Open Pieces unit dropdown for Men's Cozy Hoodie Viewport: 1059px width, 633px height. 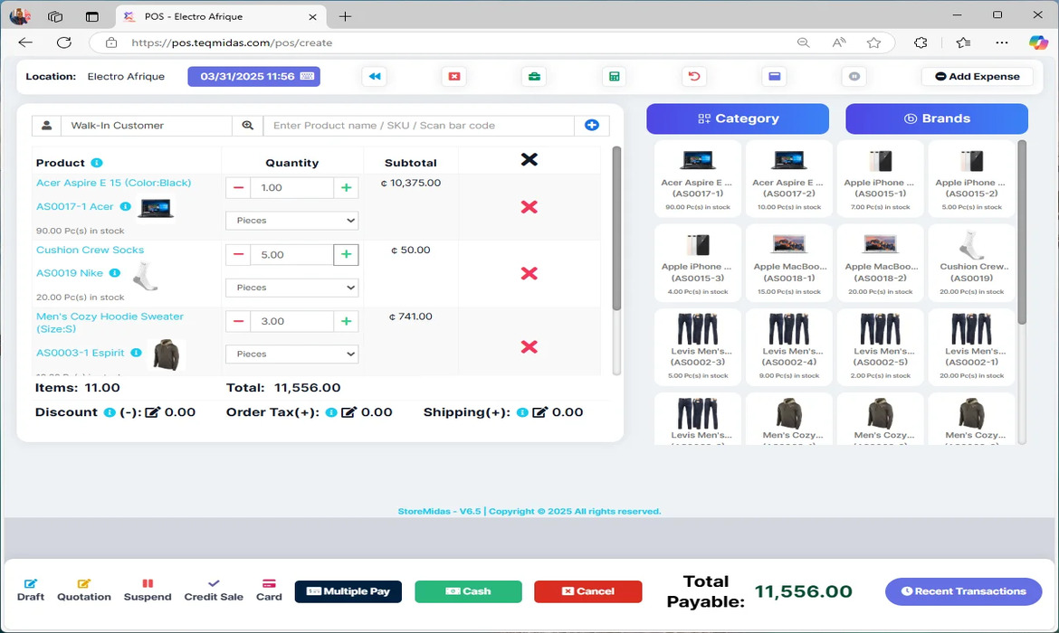291,354
